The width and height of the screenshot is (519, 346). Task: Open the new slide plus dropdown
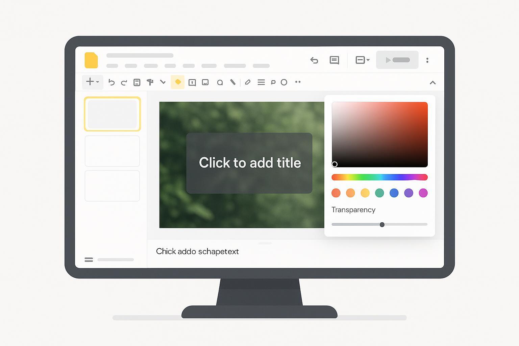[92, 82]
